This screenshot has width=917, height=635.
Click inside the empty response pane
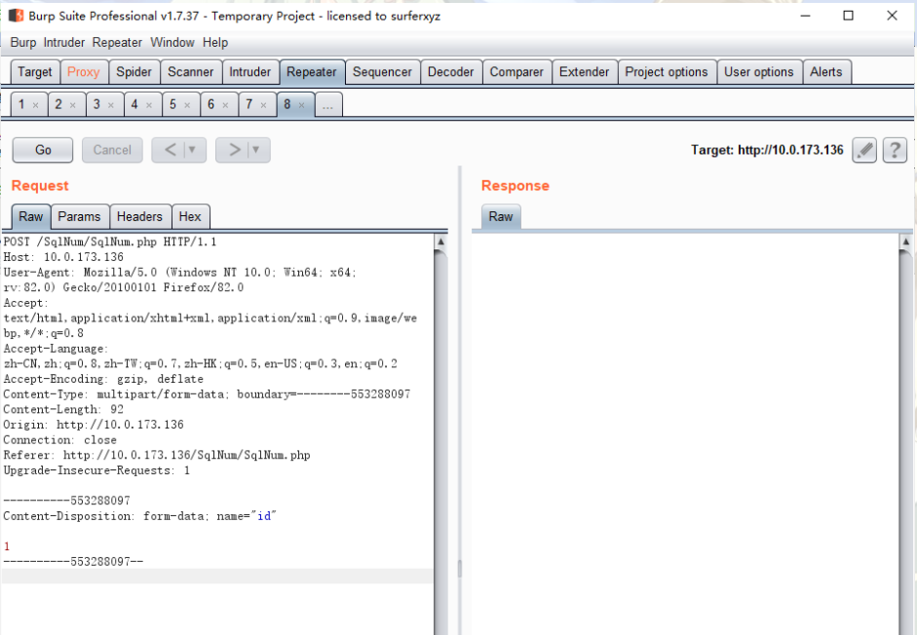click(x=684, y=432)
